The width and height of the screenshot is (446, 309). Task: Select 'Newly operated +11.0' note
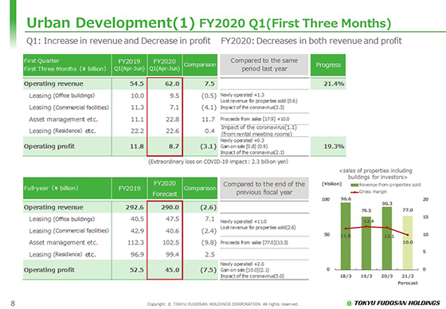[x=244, y=221]
